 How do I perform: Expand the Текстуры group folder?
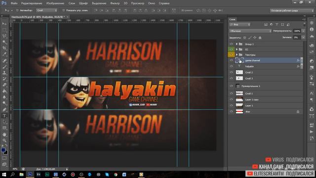coord(237,55)
